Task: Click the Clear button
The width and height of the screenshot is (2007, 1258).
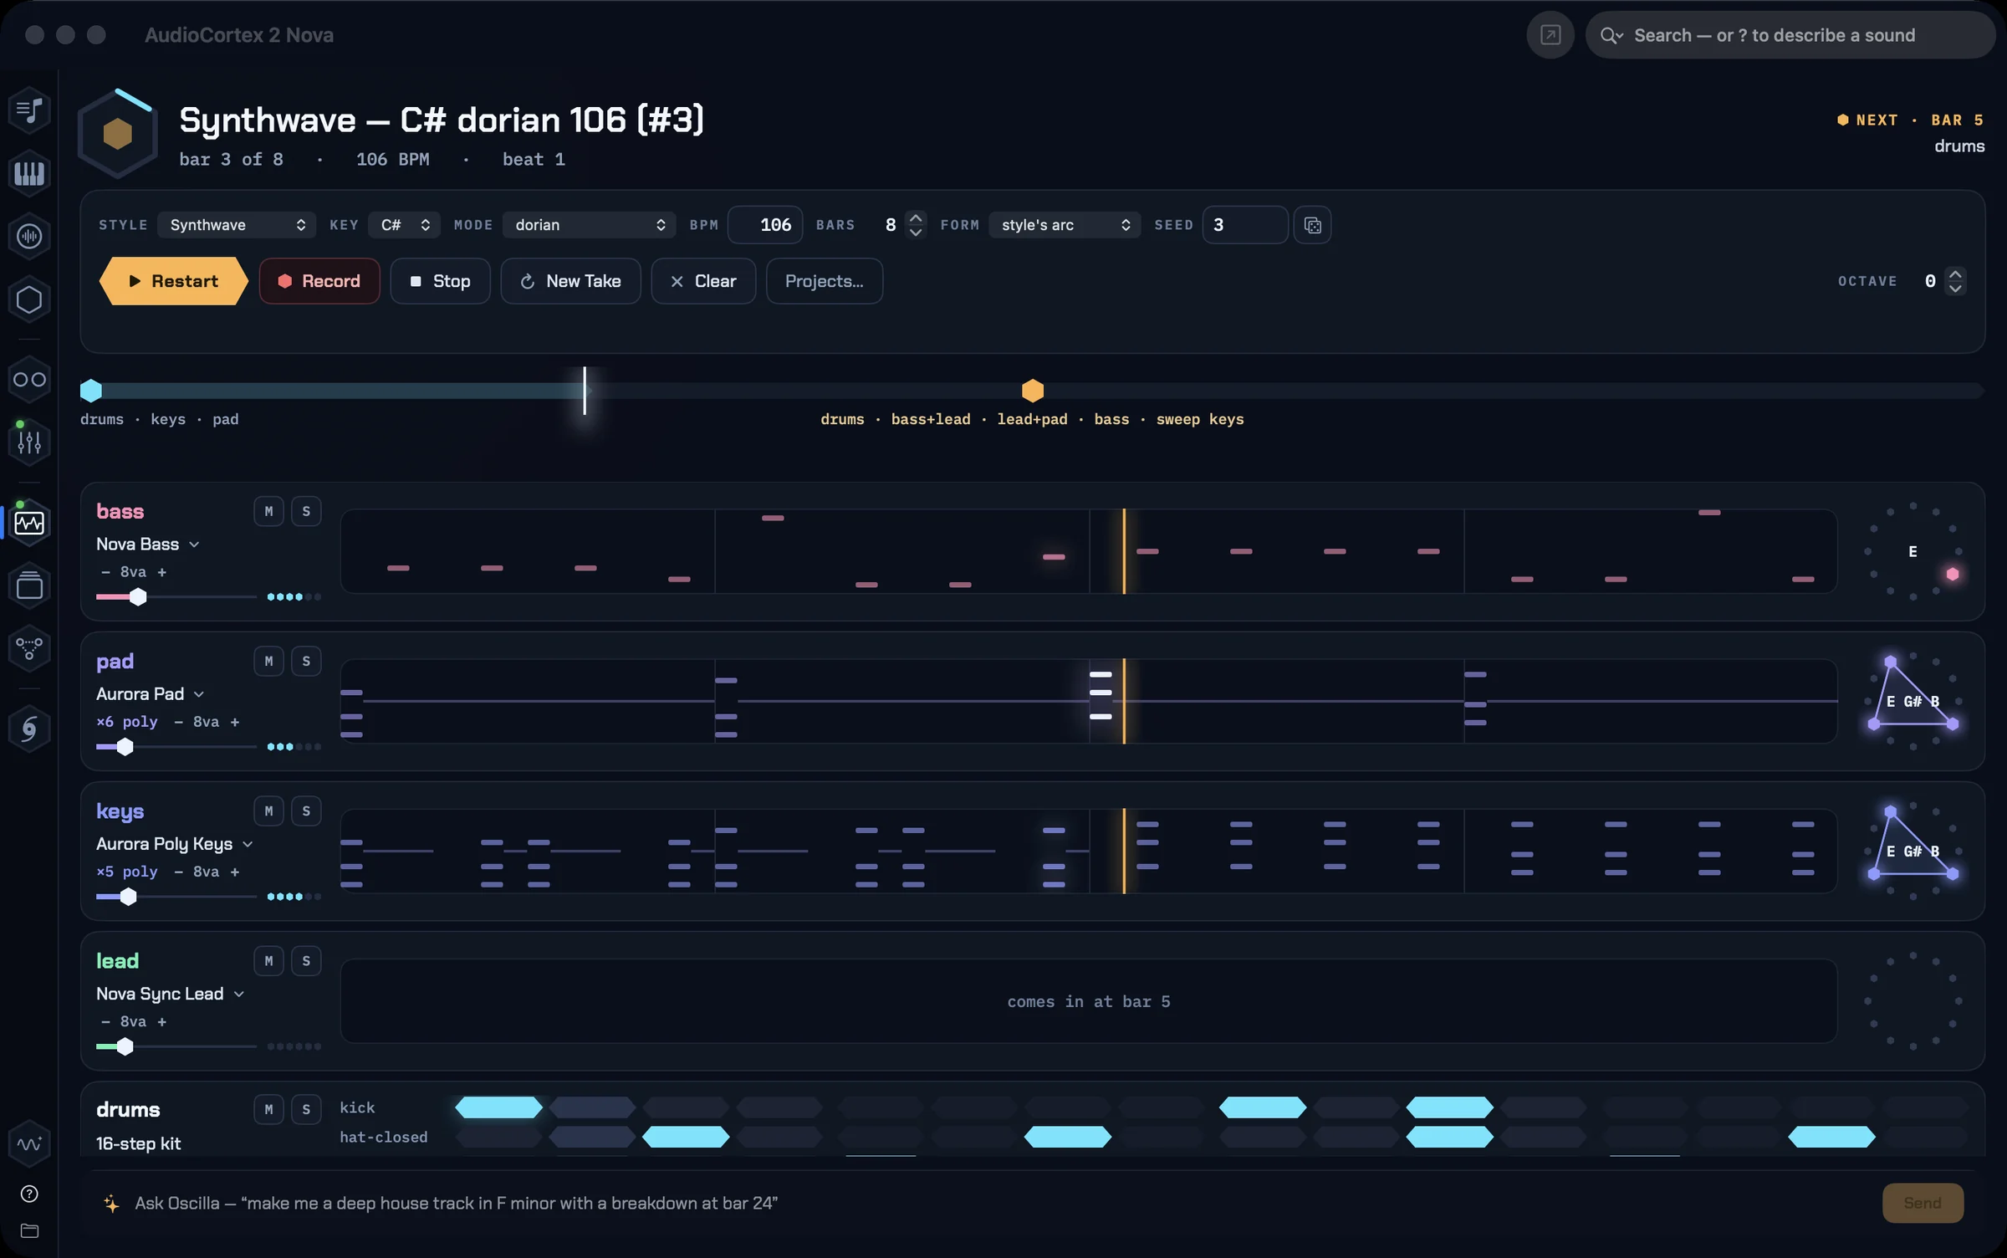Action: click(x=703, y=281)
